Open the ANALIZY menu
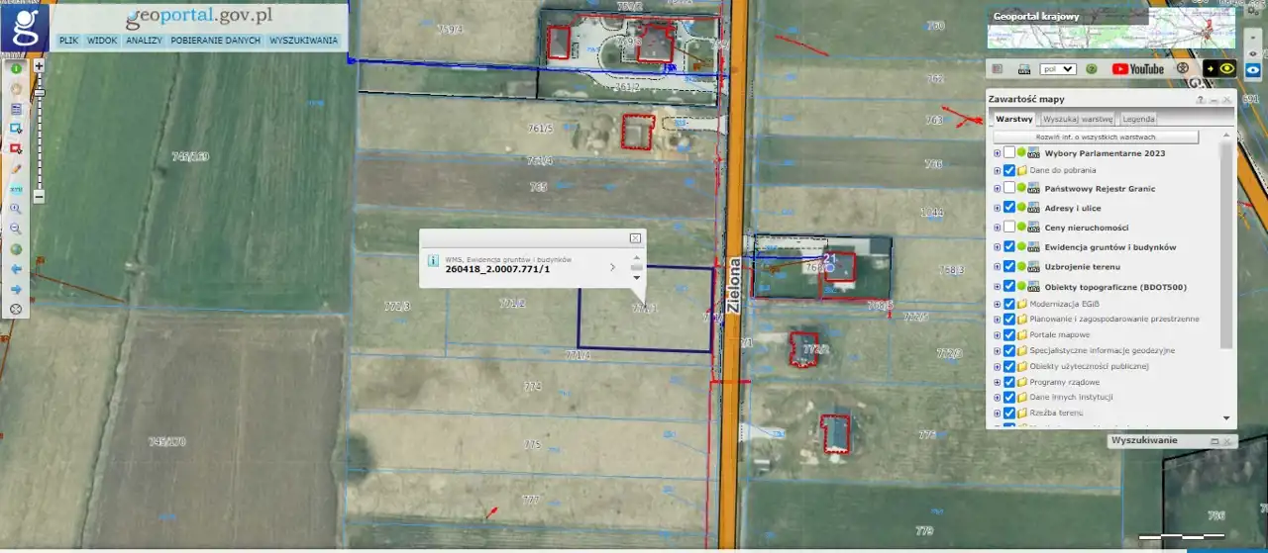 tap(144, 41)
